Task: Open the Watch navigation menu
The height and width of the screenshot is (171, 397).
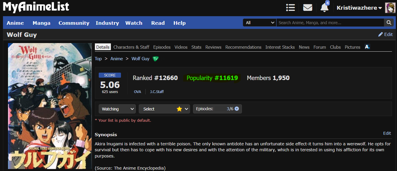Action: point(134,23)
